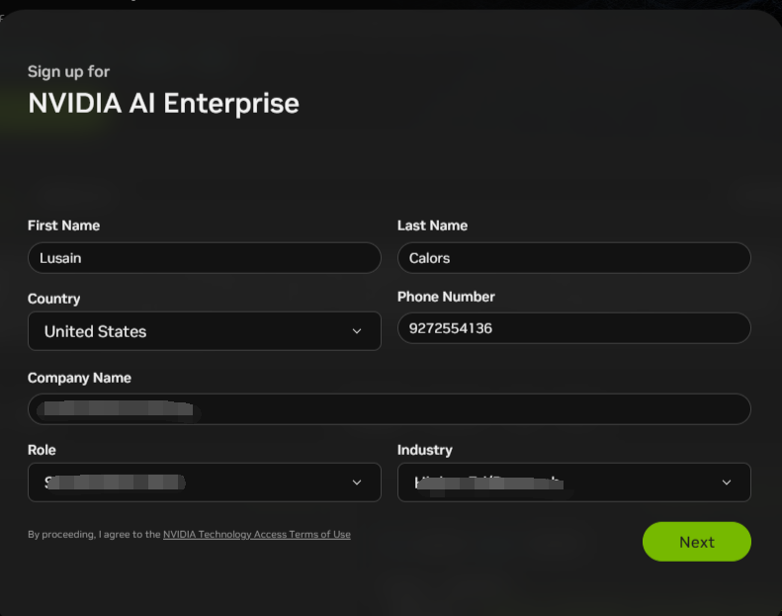782x616 pixels.
Task: Click the chevron arrow in the Role box
Action: coord(357,483)
